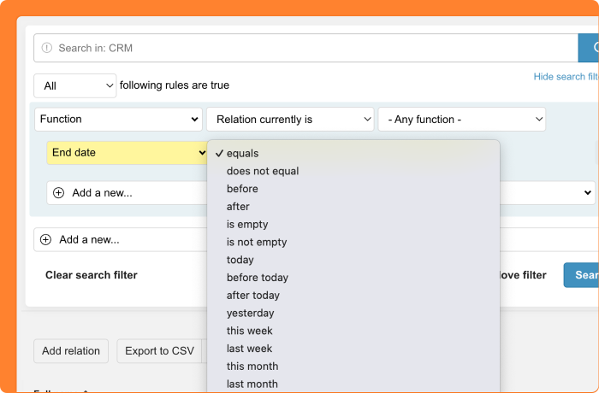Viewport: 599px width, 393px height.
Task: Click the blue search button beside search field
Action: coord(589,48)
